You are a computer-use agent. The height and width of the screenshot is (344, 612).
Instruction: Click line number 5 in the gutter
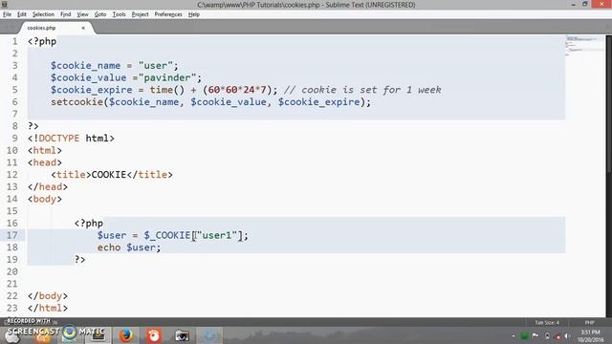coord(15,90)
